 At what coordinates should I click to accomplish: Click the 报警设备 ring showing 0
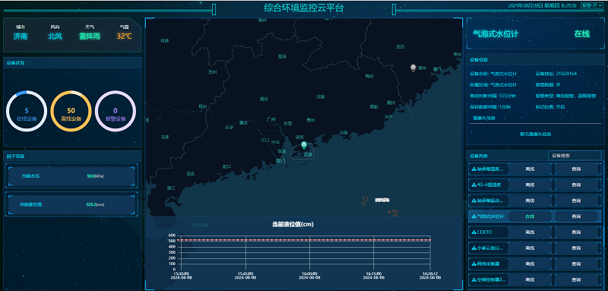tap(116, 111)
